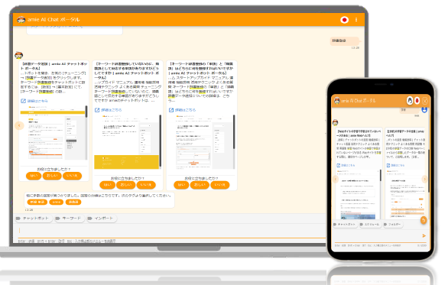The width and height of the screenshot is (448, 285).
Task: Select the red flag icon in phone header
Action: tap(417, 101)
